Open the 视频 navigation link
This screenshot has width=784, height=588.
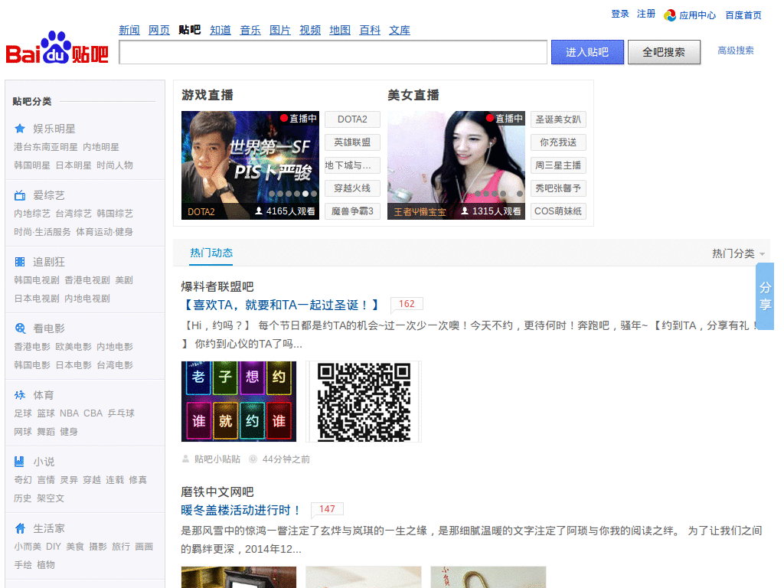[x=310, y=30]
